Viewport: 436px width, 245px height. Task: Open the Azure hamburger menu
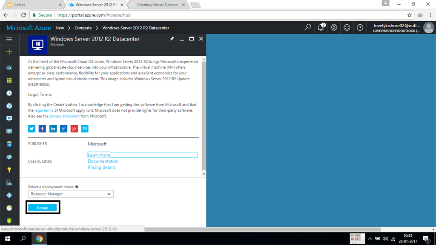9,40
